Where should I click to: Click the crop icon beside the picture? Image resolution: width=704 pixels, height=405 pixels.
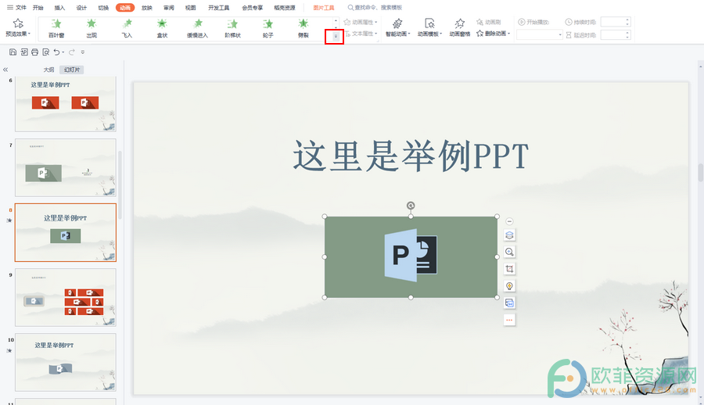(x=509, y=269)
